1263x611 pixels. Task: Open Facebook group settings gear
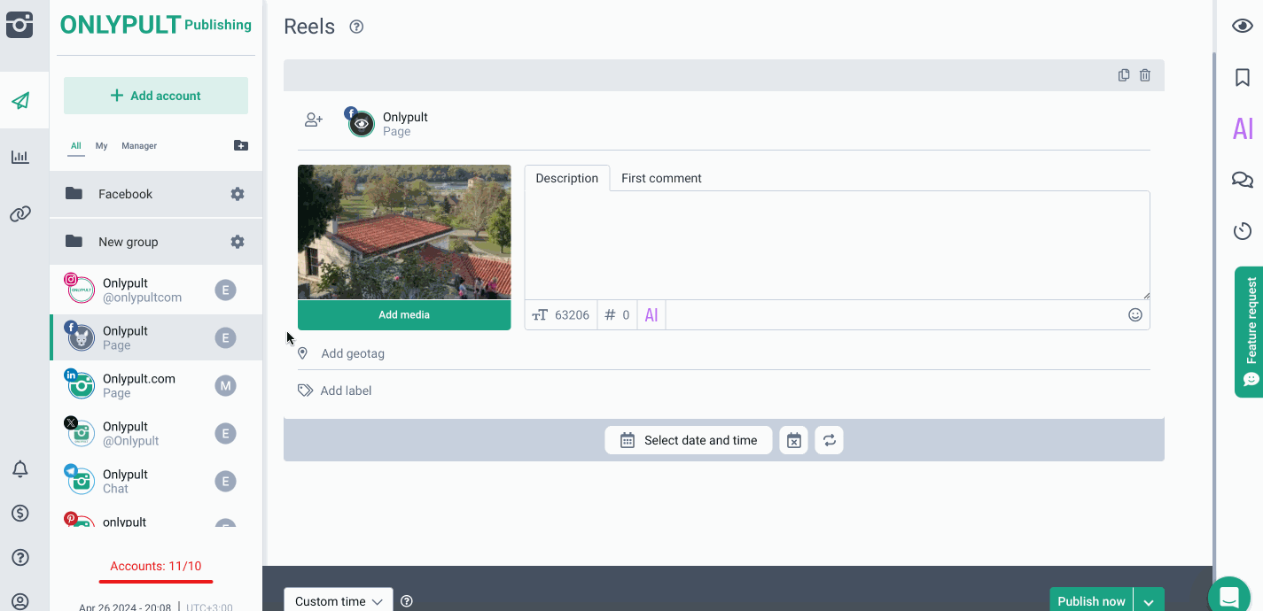click(x=238, y=194)
